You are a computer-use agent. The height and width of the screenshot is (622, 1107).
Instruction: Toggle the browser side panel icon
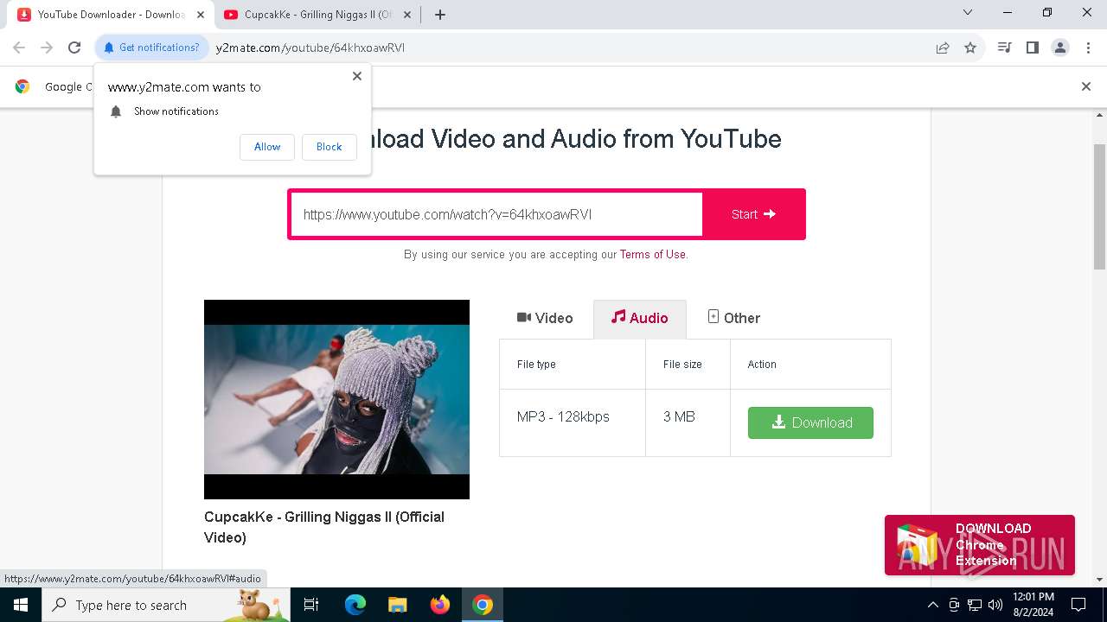[x=1032, y=48]
